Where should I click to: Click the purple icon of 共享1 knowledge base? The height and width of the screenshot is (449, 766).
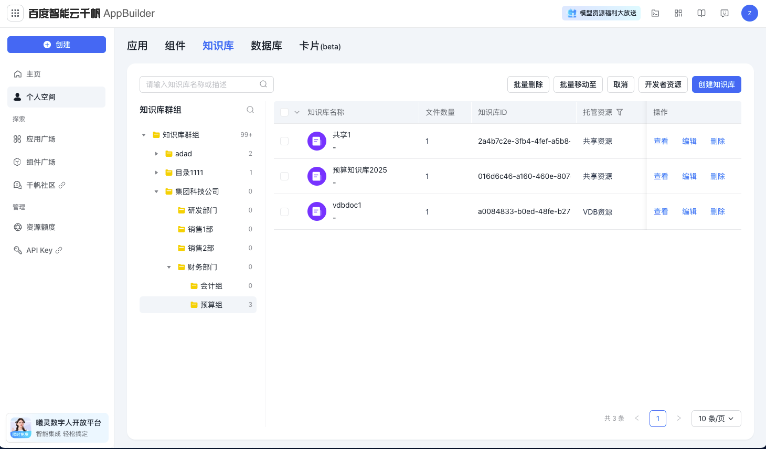pos(316,141)
